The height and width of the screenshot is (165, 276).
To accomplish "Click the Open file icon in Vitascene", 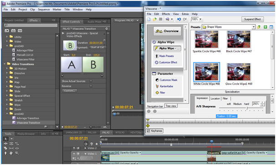I will point(155,19).
